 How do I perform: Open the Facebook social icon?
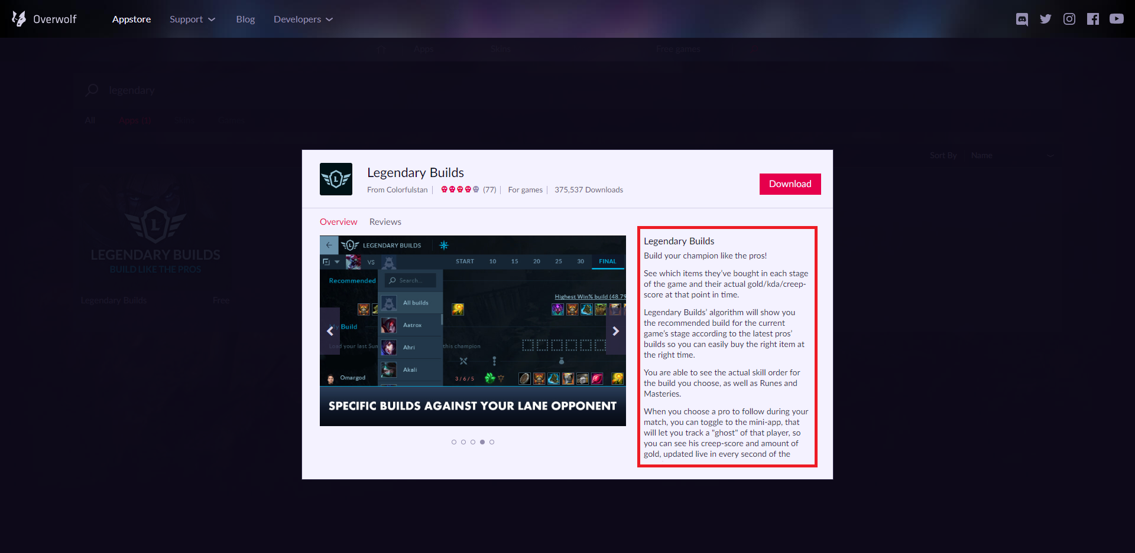tap(1093, 19)
